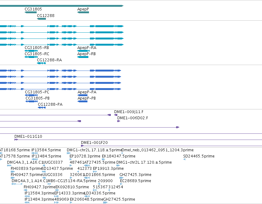Select protein CG31805-PB label

[x=38, y=98]
